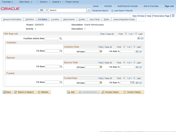Delete the Institution Rate row
The height and width of the screenshot is (132, 176).
click(x=140, y=51)
